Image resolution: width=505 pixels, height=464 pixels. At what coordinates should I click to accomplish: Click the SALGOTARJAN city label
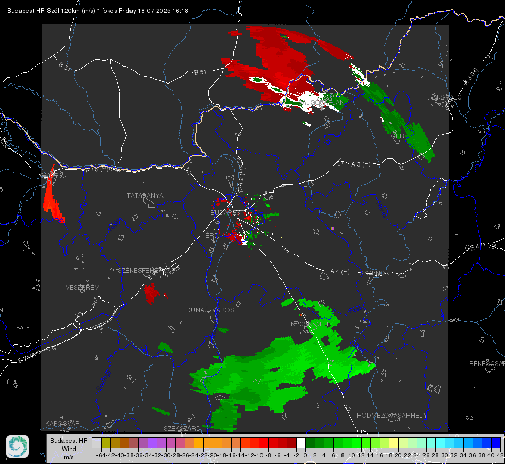pos(321,103)
